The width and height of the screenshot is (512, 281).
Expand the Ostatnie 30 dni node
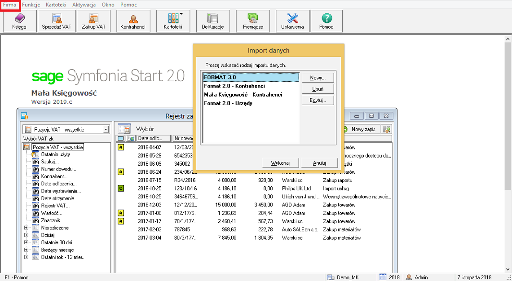[26, 242]
